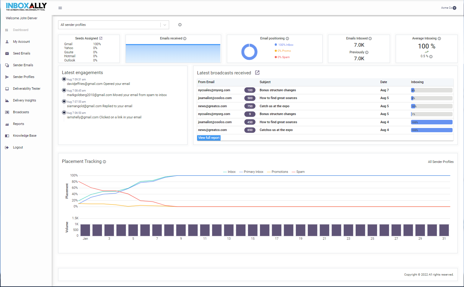The height and width of the screenshot is (287, 464).
Task: Open the Knowledge Base section
Action: (7, 136)
